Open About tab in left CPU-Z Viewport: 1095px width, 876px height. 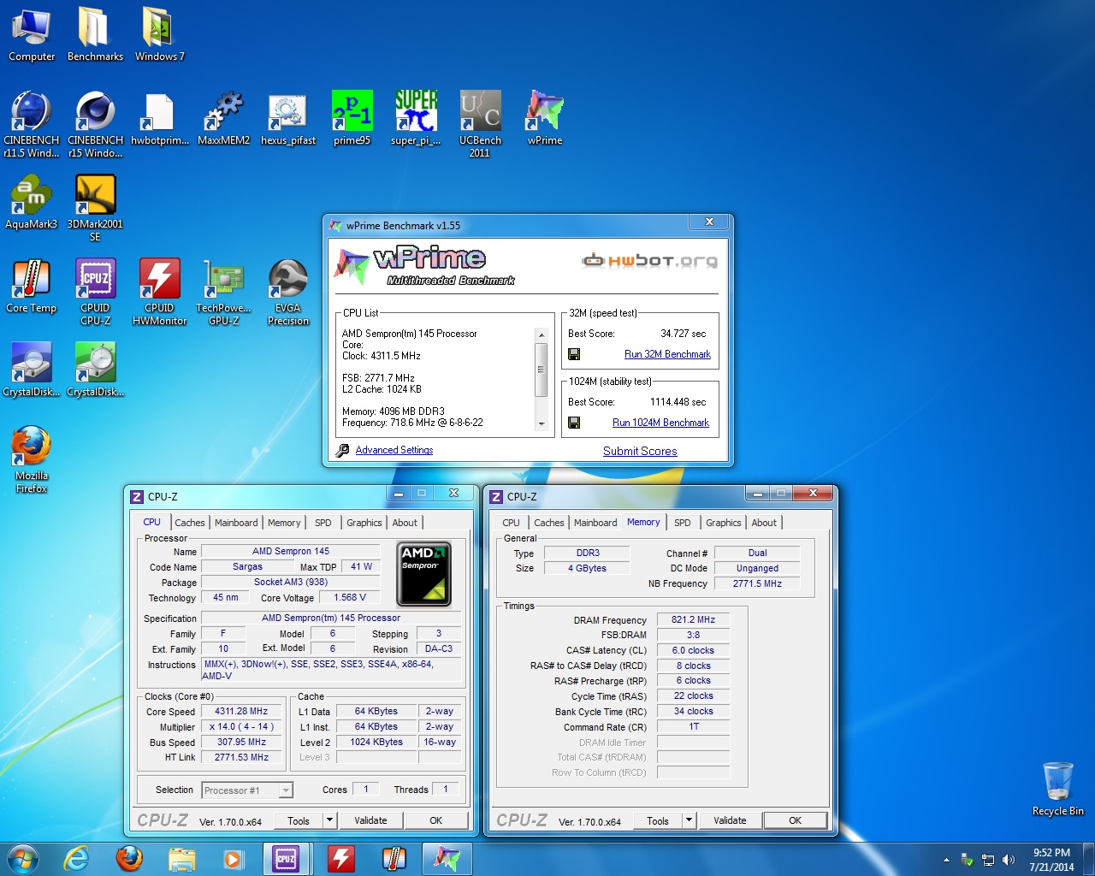pos(405,523)
